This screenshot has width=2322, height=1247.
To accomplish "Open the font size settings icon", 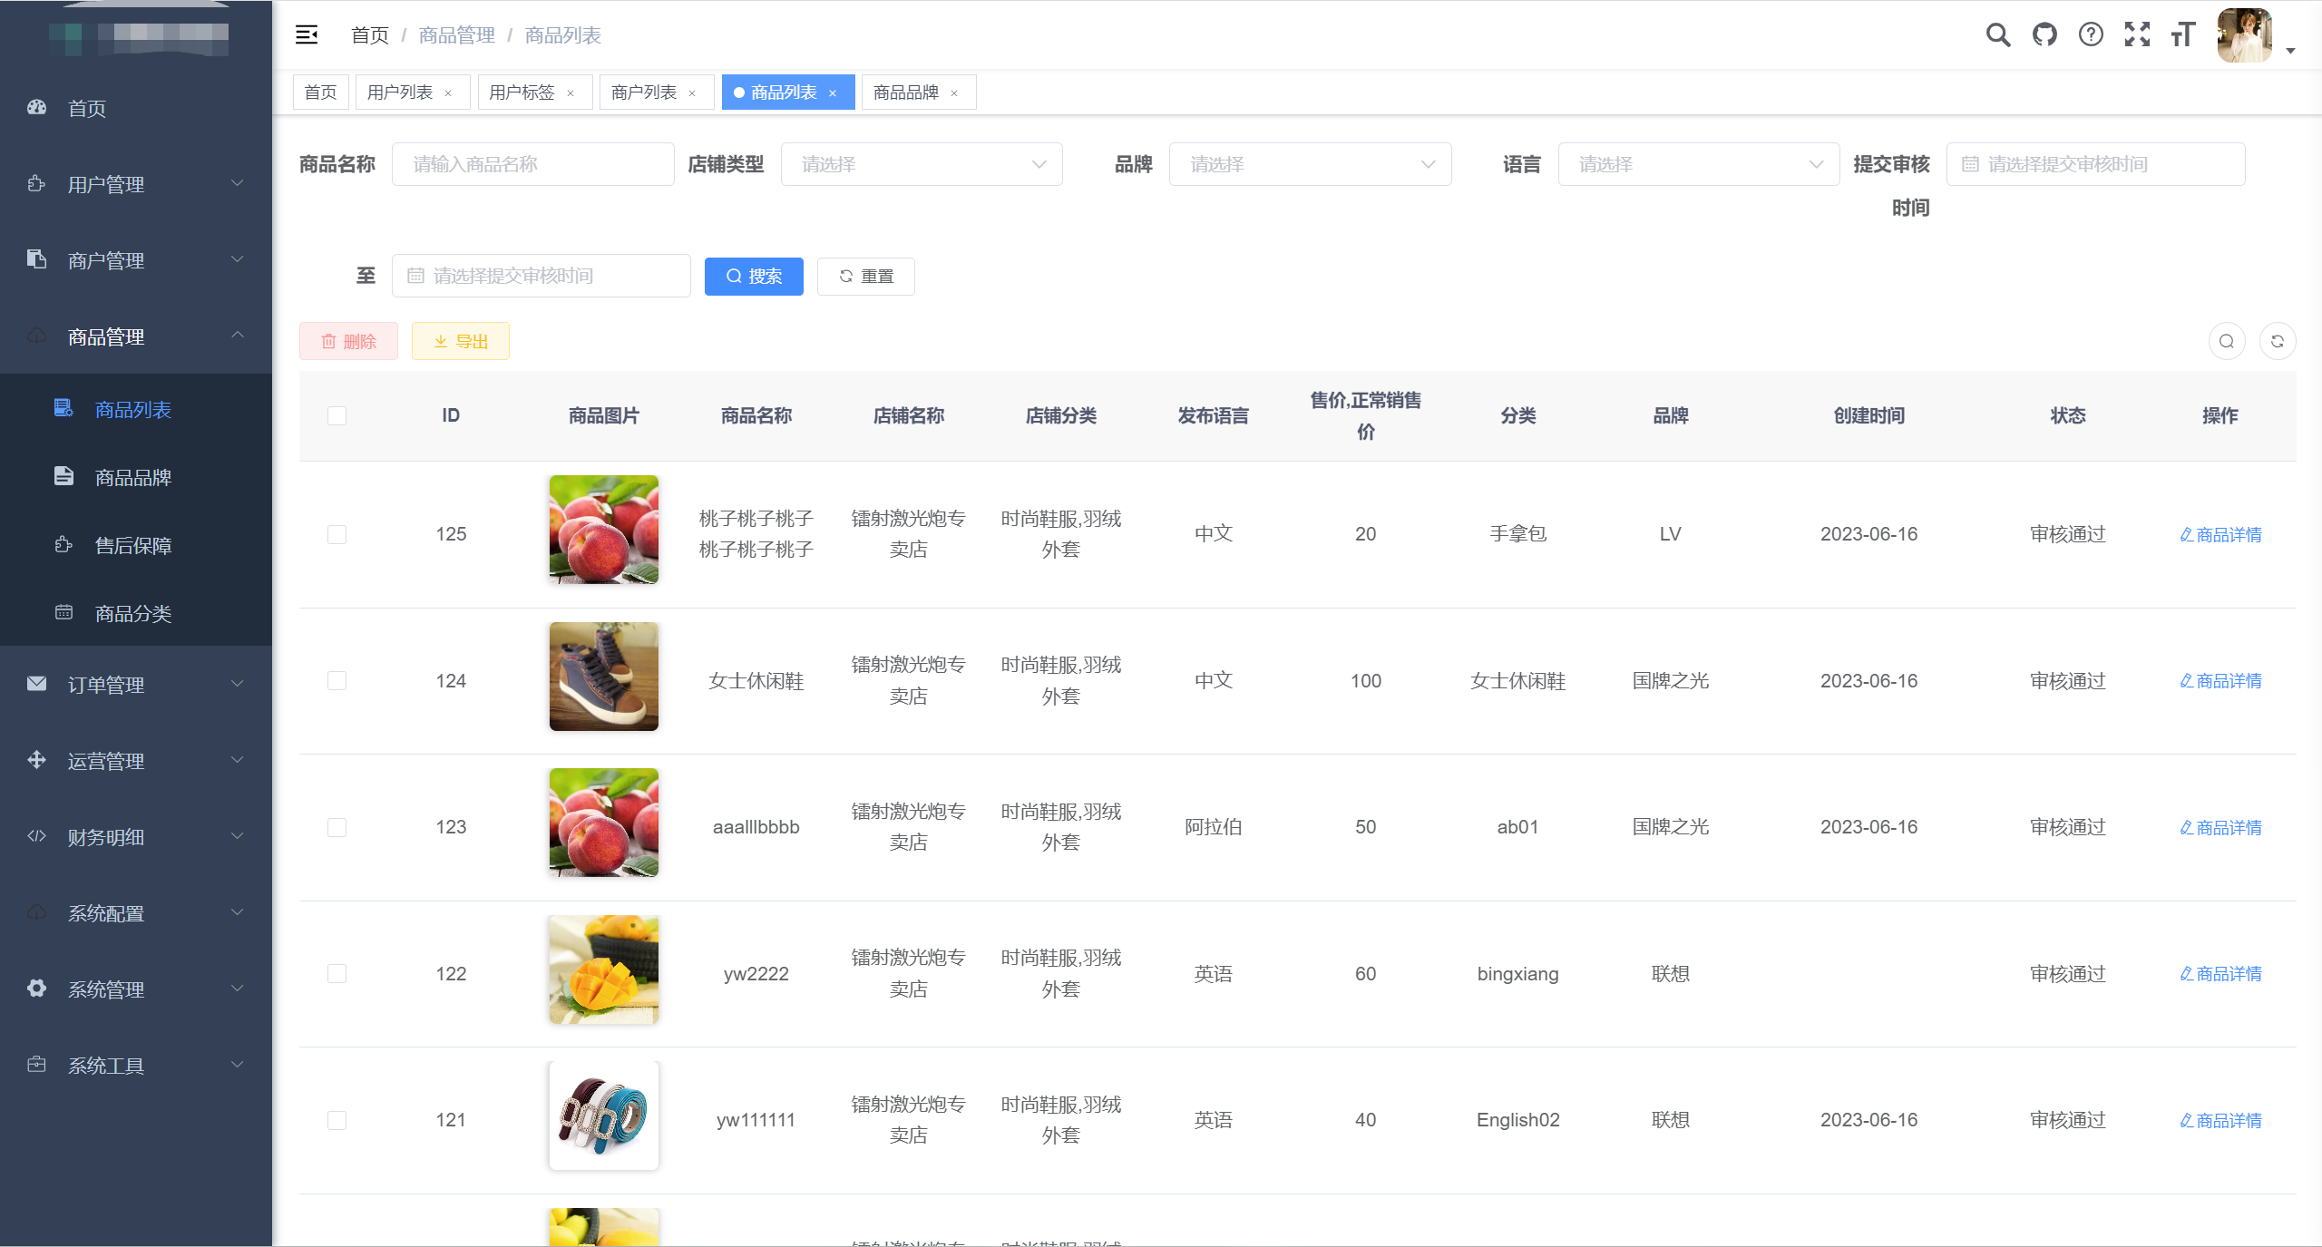I will pos(2182,35).
